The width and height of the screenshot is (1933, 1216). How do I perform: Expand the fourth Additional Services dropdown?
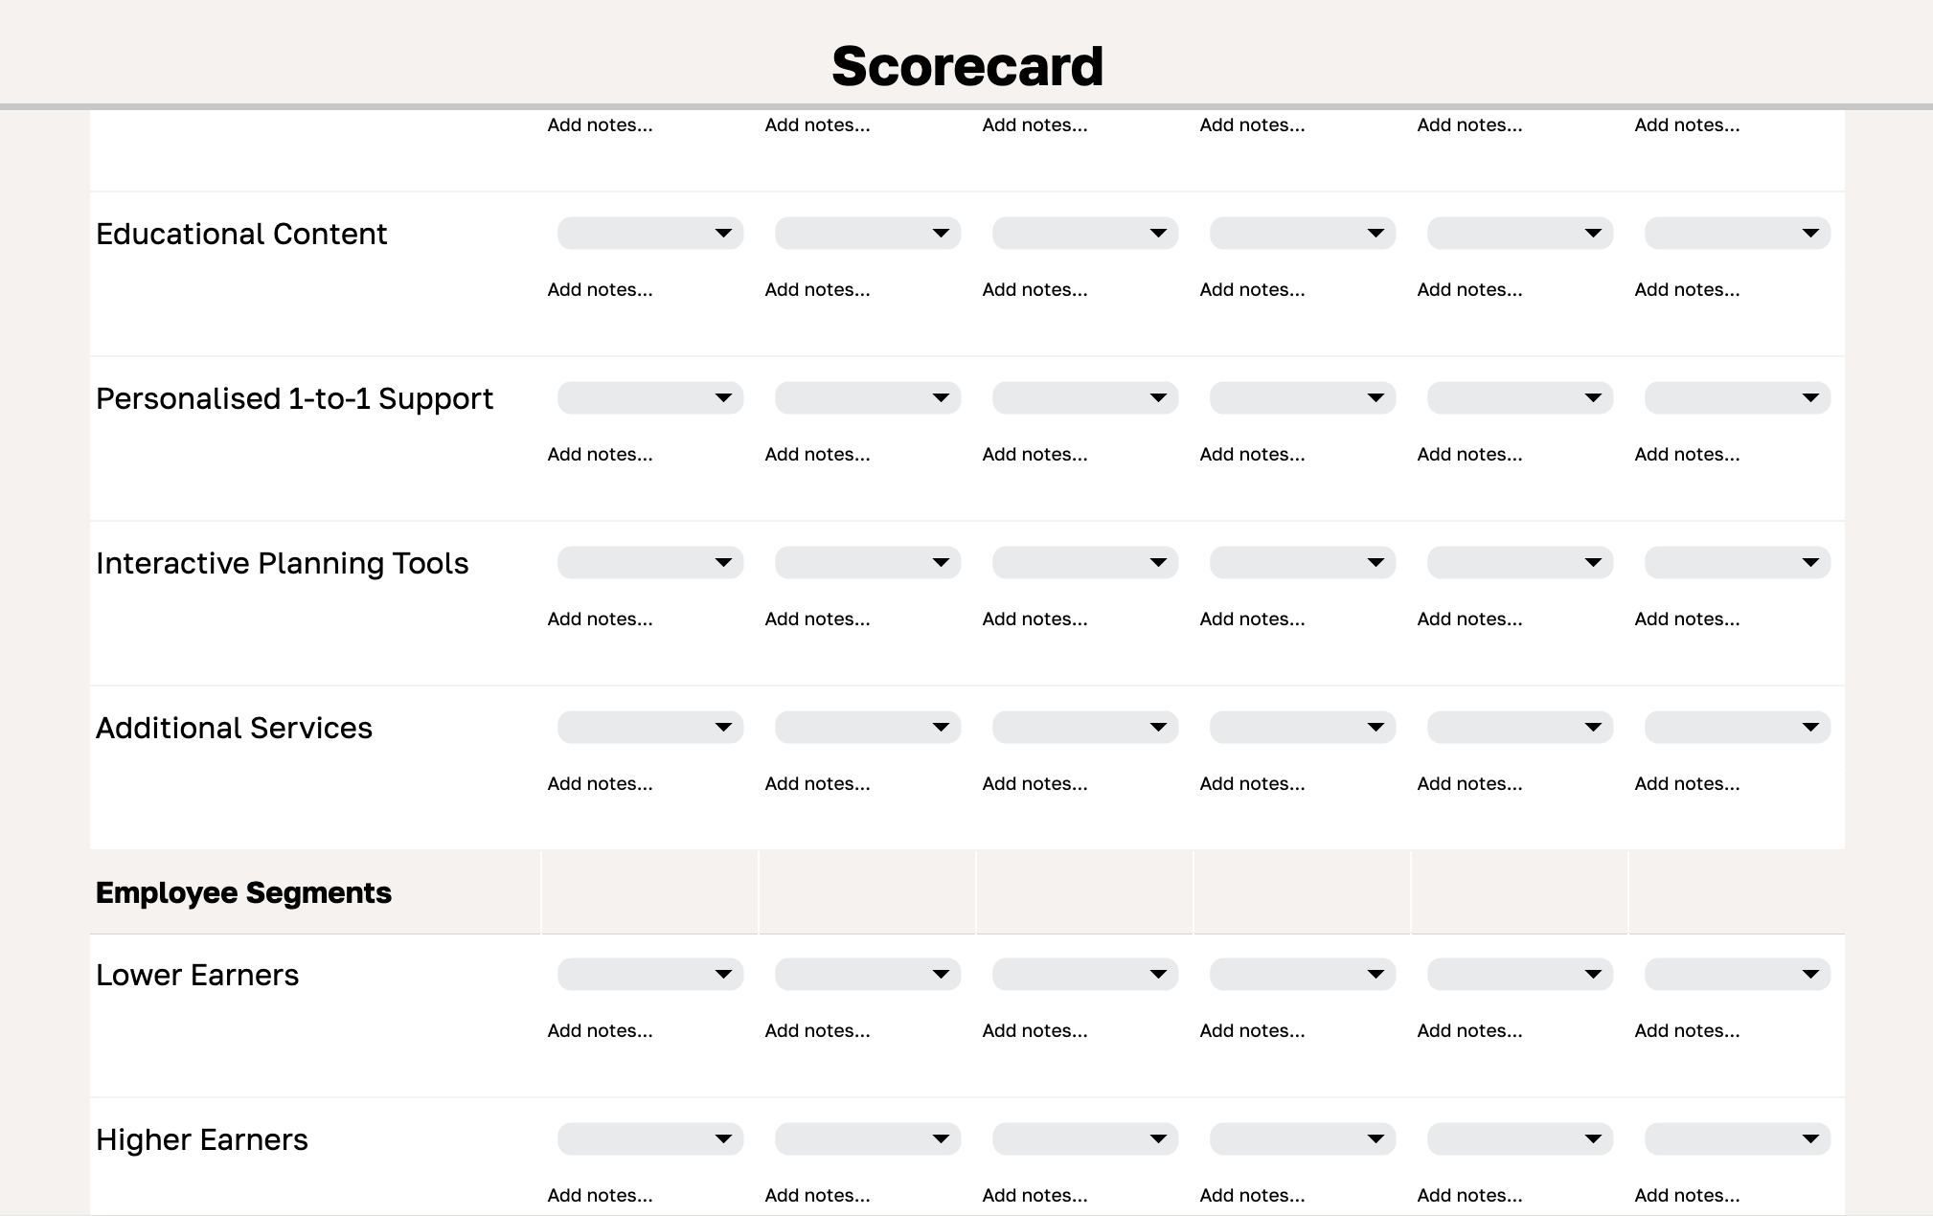click(x=1302, y=727)
